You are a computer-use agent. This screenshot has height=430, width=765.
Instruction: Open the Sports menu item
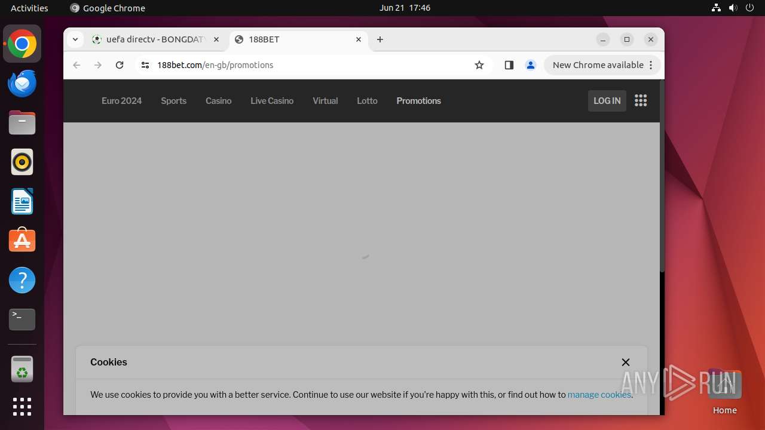pyautogui.click(x=173, y=101)
